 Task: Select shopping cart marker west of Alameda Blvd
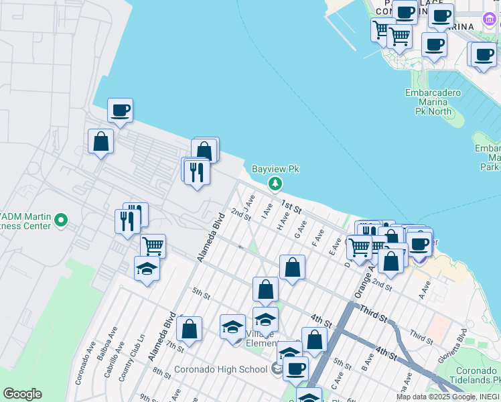(153, 245)
